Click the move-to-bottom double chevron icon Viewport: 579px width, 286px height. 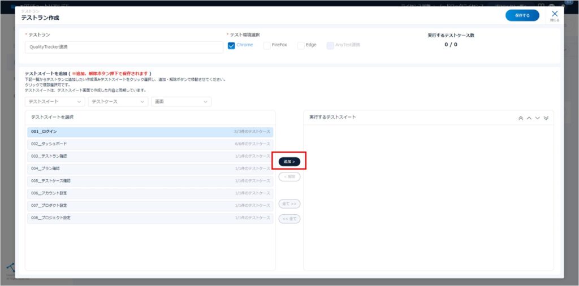point(546,118)
